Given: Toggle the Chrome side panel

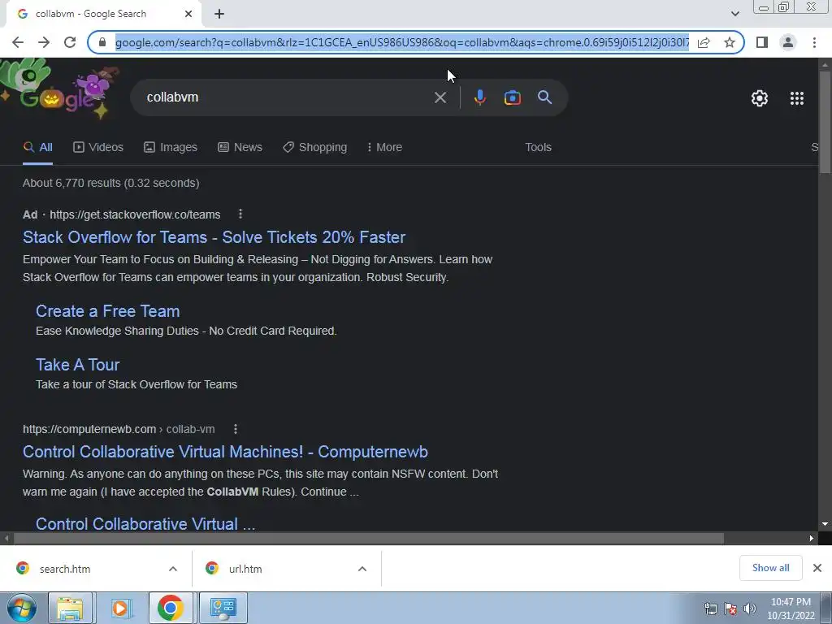Looking at the screenshot, I should coord(762,42).
